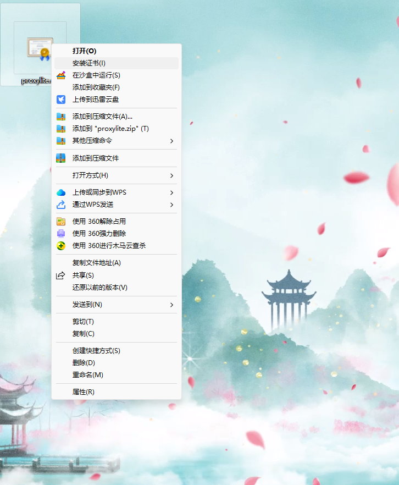Click the share icon beside 共享(S)
The width and height of the screenshot is (399, 485).
coord(60,275)
